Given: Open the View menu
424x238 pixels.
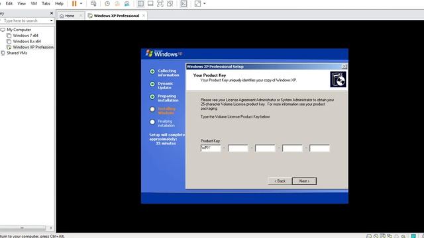Looking at the screenshot, I should (22, 3).
